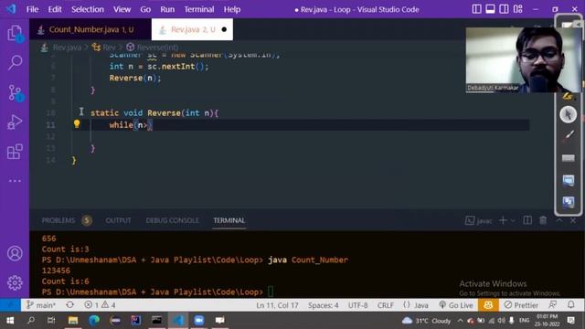Image resolution: width=585 pixels, height=329 pixels.
Task: Open the Terminal menu
Action: 199,9
